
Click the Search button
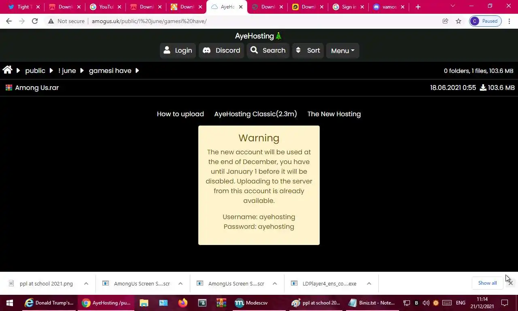(268, 51)
